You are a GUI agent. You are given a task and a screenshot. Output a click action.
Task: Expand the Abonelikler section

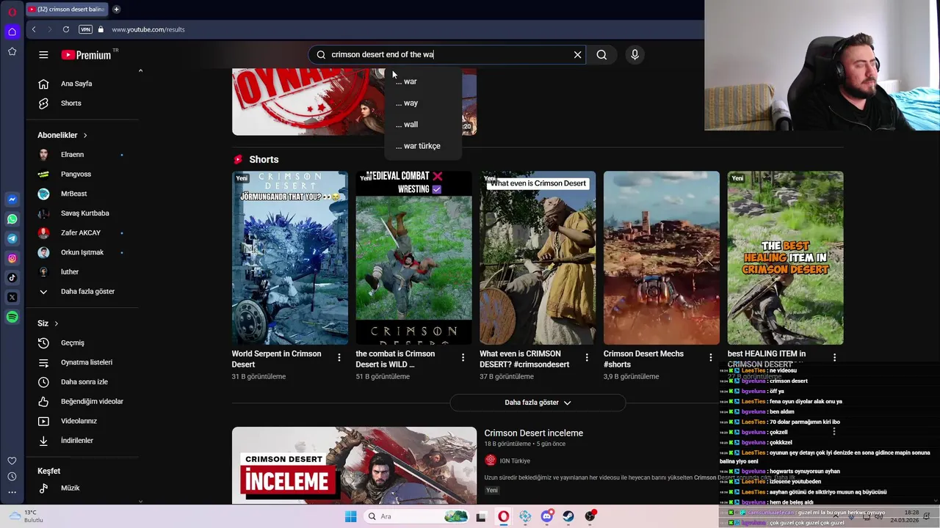(x=62, y=135)
